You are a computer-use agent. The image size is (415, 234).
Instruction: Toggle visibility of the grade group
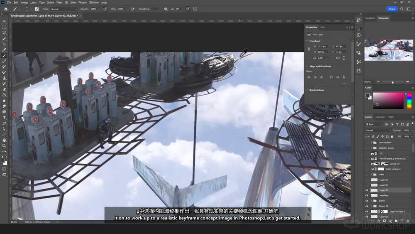[367, 201]
